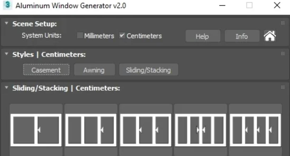Select the three-panel single-slider window thumbnail
The width and height of the screenshot is (290, 156).
tap(91, 130)
